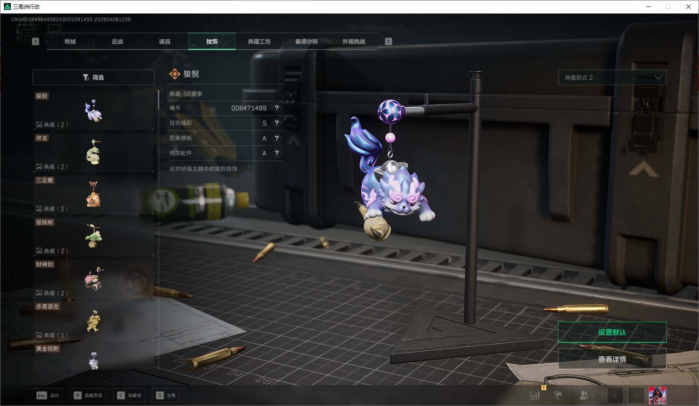Open the 挂饰炫彩 help tooltip icon
Image resolution: width=699 pixels, height=406 pixels.
click(x=277, y=123)
